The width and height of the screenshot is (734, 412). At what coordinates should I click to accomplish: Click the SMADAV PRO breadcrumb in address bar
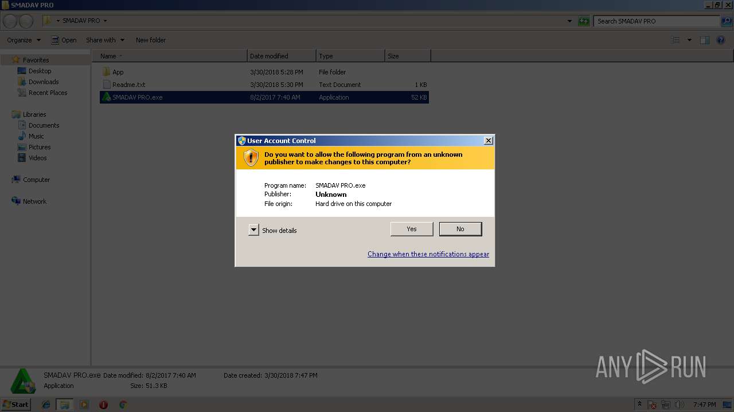point(81,21)
